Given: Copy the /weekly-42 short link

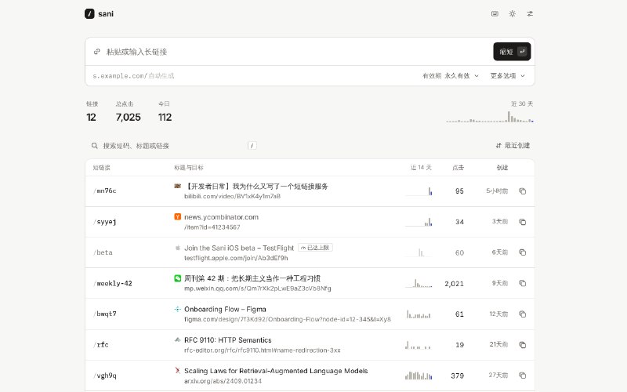Looking at the screenshot, I should [523, 283].
